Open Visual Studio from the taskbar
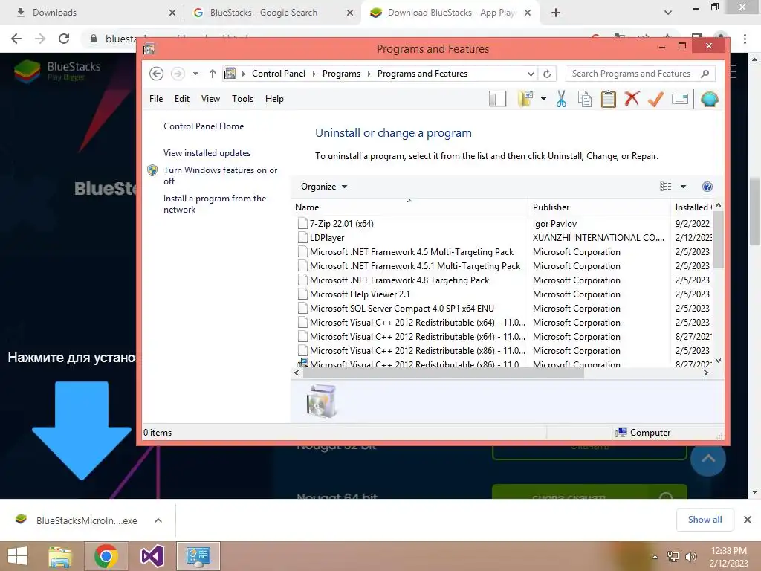Viewport: 761px width, 571px height. pyautogui.click(x=152, y=556)
